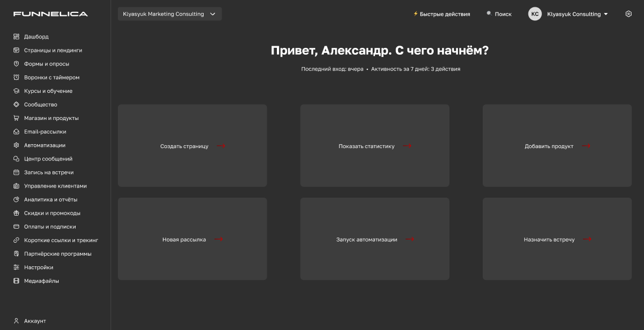Click the Создать страницу card
This screenshot has height=330, width=644.
[192, 145]
